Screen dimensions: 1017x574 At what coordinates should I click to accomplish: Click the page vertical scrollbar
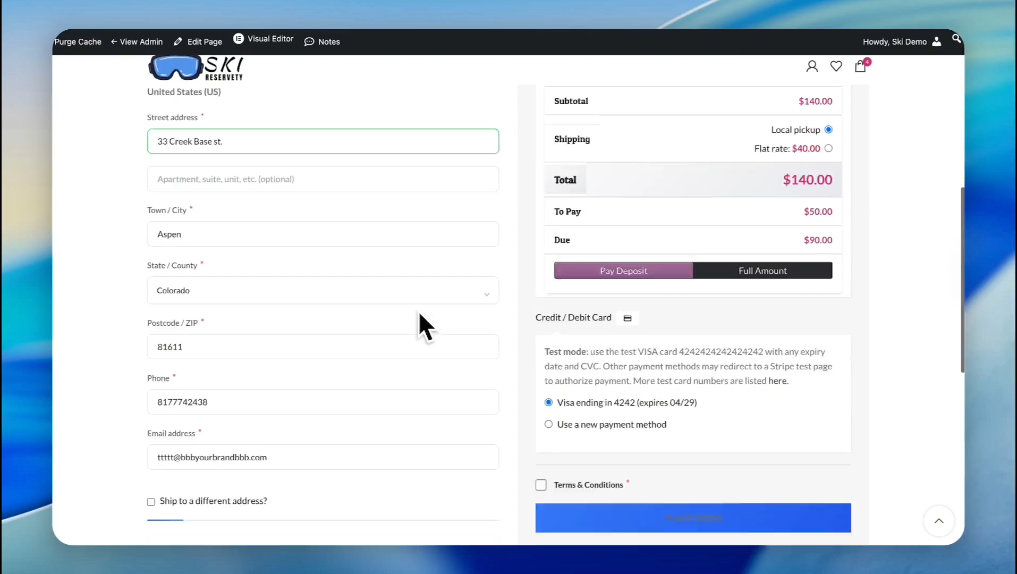pos(962,279)
